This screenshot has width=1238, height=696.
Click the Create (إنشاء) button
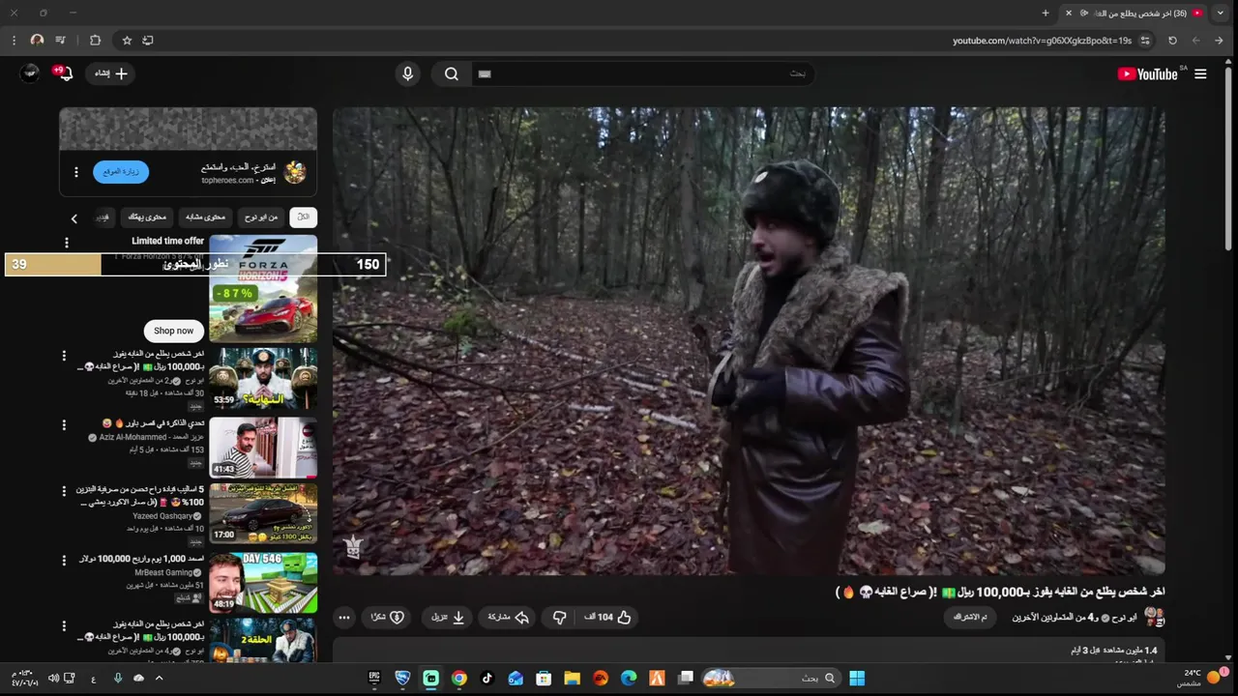[110, 73]
